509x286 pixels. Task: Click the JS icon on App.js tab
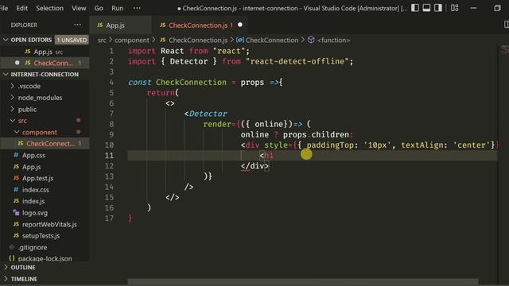point(100,25)
